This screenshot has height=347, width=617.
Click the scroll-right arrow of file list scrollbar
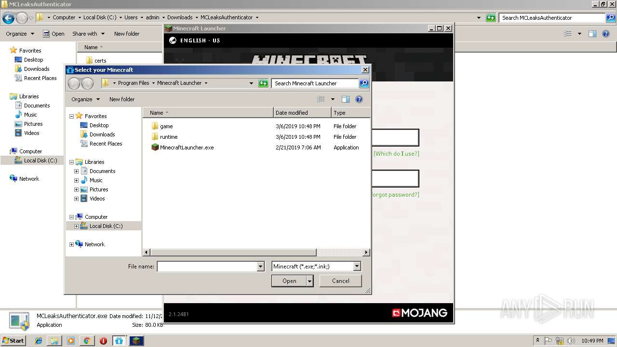pyautogui.click(x=366, y=252)
